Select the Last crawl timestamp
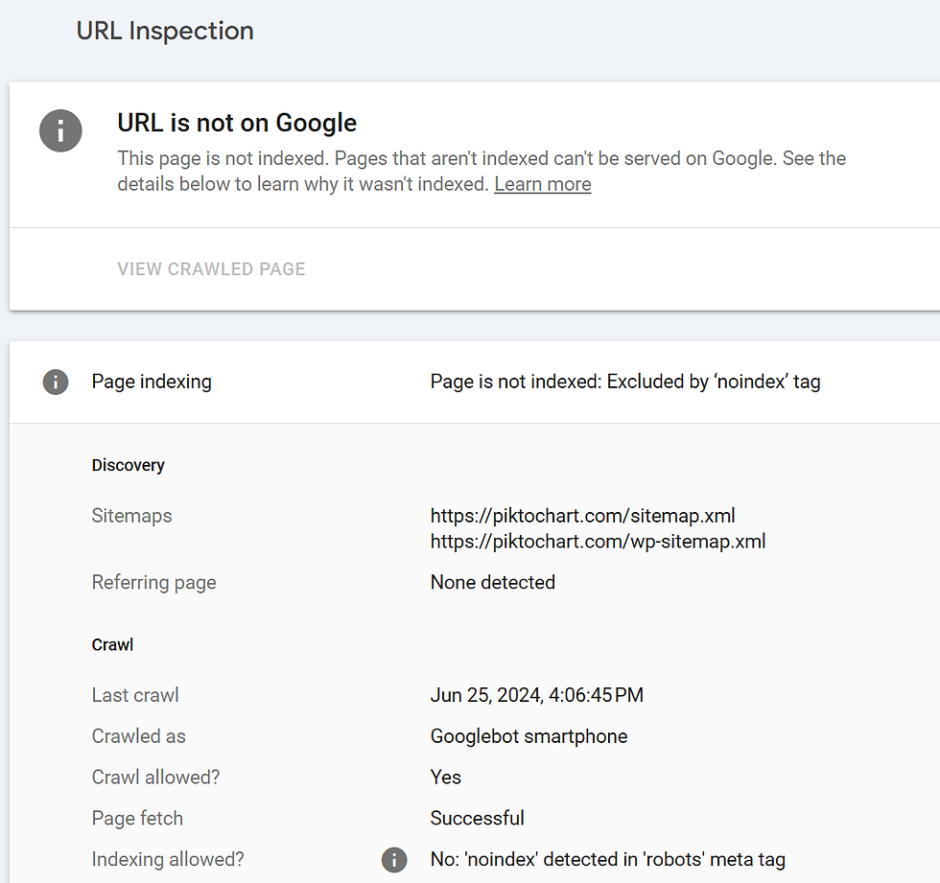Viewport: 940px width, 883px height. [x=537, y=694]
